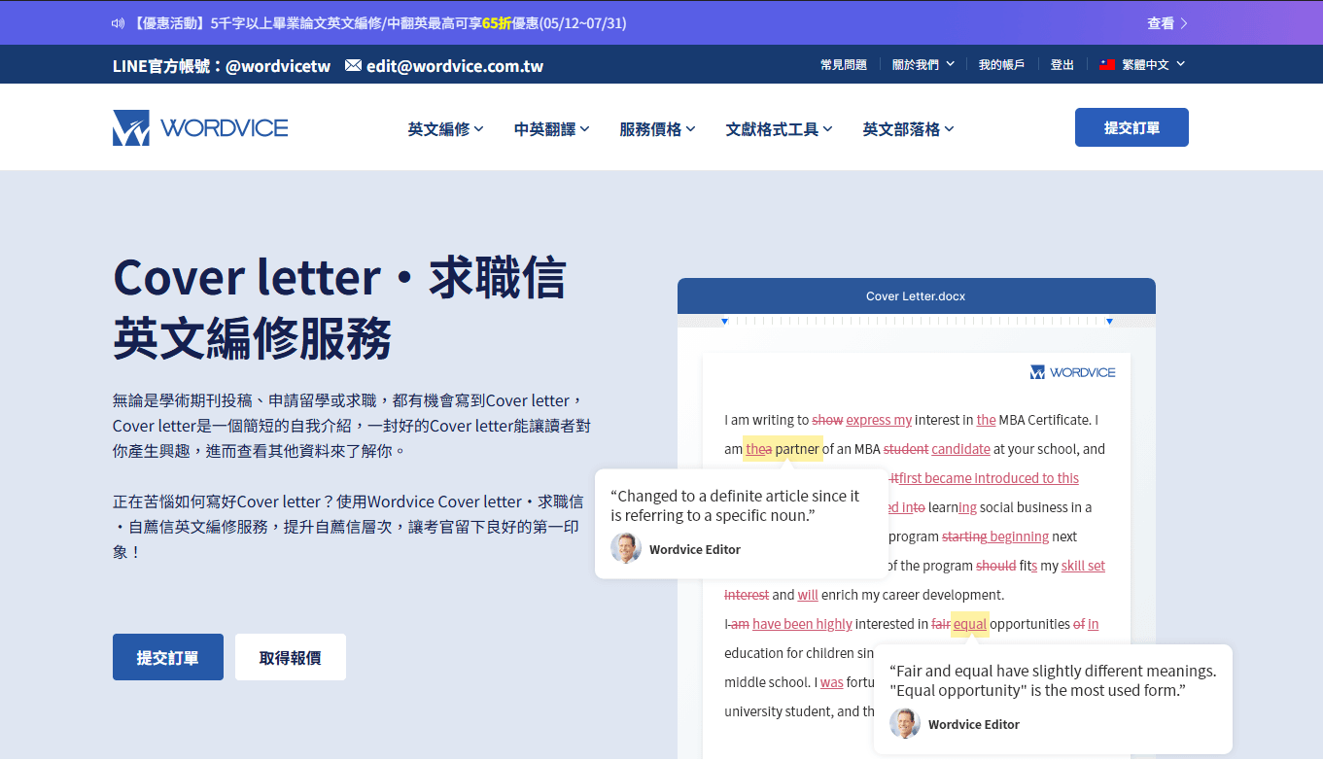This screenshot has width=1323, height=761.
Task: Click the WORDVICE logo inside the document preview
Action: tap(1072, 371)
